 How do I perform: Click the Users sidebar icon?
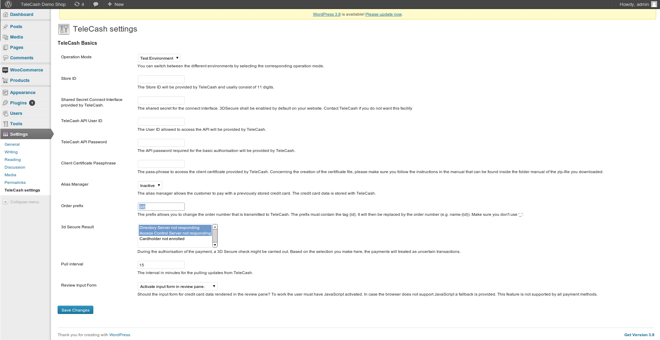point(6,113)
